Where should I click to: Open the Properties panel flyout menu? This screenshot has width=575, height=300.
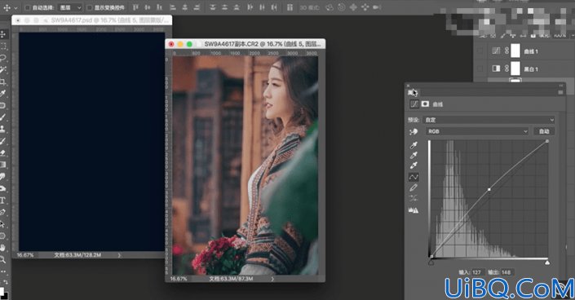click(x=560, y=92)
